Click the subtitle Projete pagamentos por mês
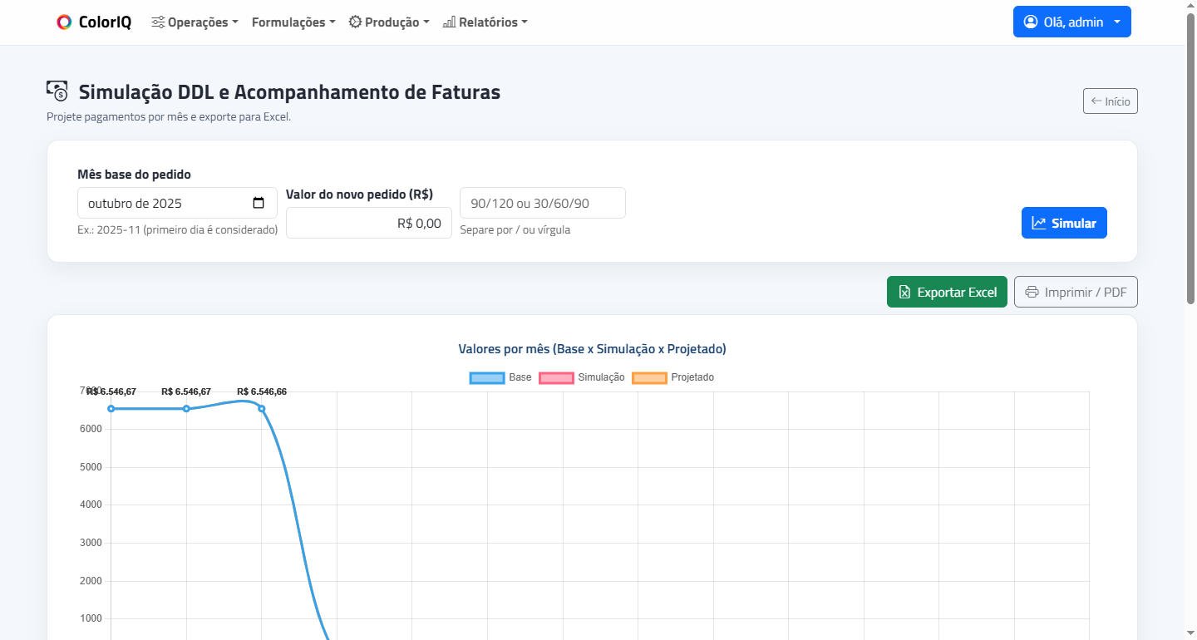The image size is (1197, 640). 169,116
